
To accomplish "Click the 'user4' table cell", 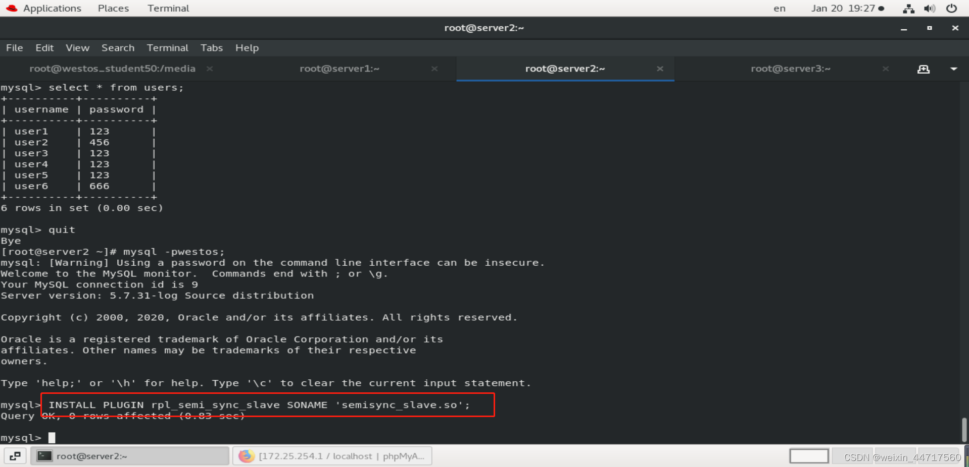I will [31, 164].
